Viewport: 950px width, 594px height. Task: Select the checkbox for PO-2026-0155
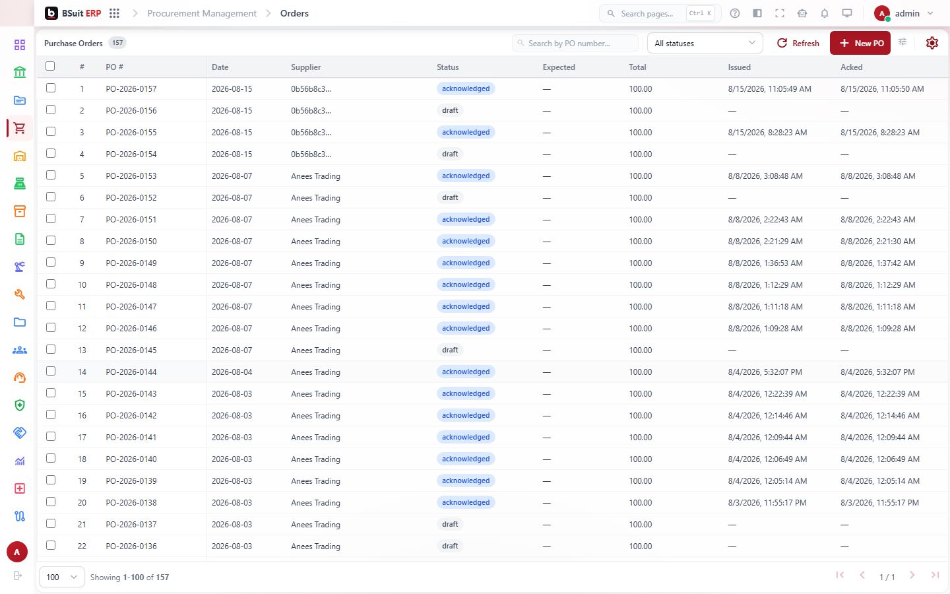click(x=51, y=131)
